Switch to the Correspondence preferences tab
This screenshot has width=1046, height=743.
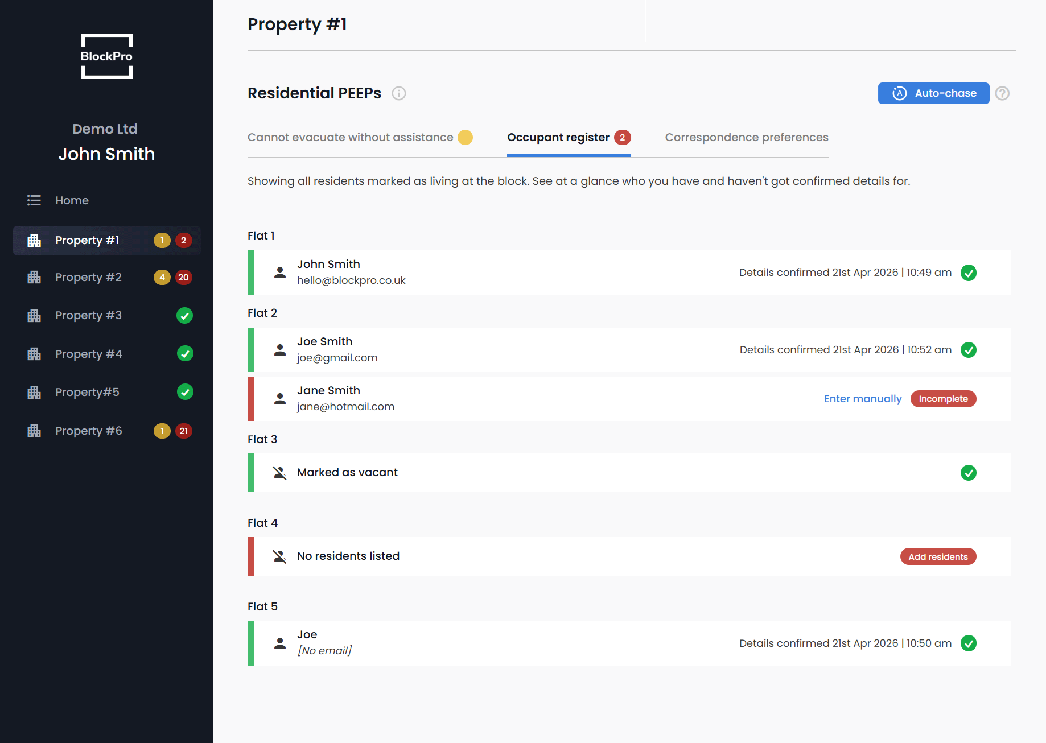(746, 137)
